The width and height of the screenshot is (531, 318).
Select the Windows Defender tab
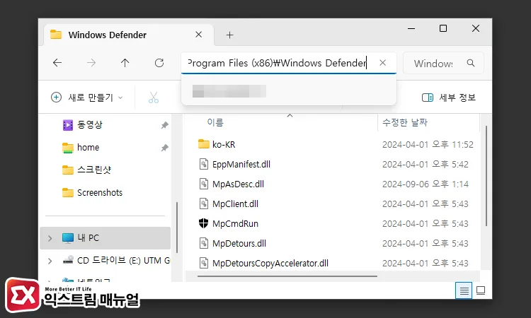tap(129, 35)
